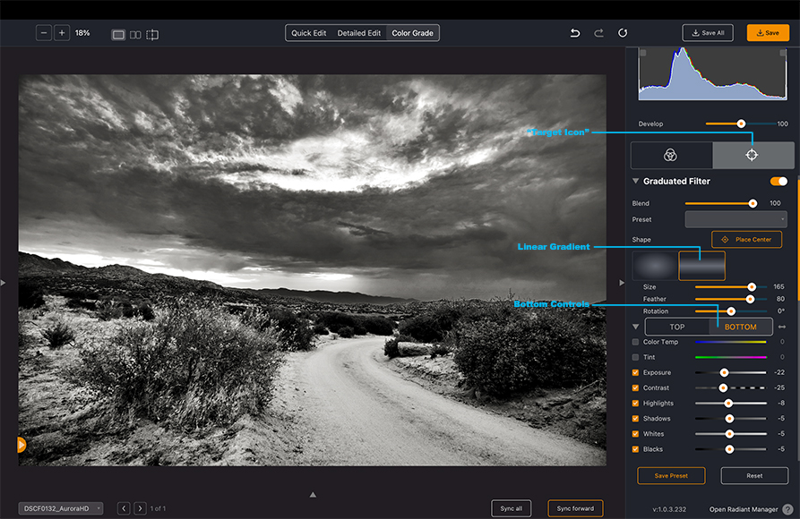Toggle histogram highlight clipping indicator

coord(783,53)
